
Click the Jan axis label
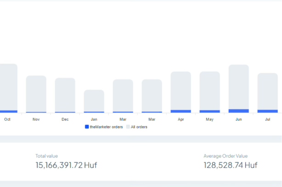(94, 119)
